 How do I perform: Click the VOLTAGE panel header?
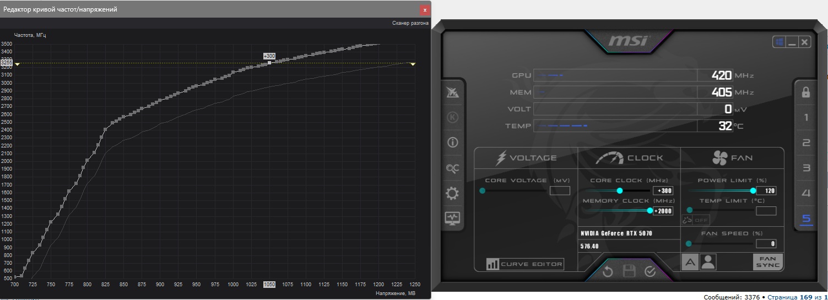tap(526, 158)
